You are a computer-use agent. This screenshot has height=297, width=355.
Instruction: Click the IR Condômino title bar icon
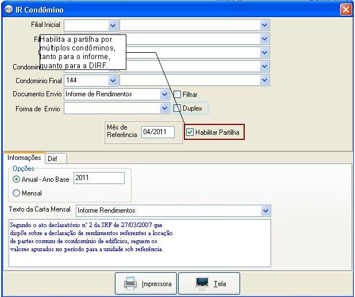(x=8, y=10)
